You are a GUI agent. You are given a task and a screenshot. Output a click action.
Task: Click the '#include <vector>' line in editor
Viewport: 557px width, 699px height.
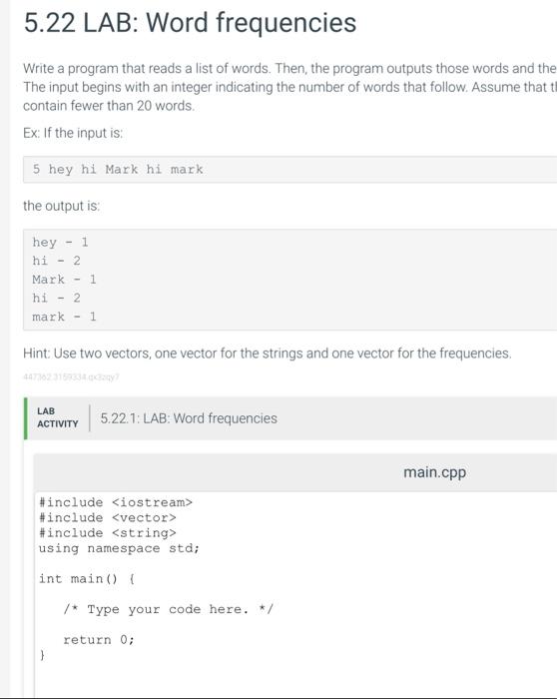point(108,517)
